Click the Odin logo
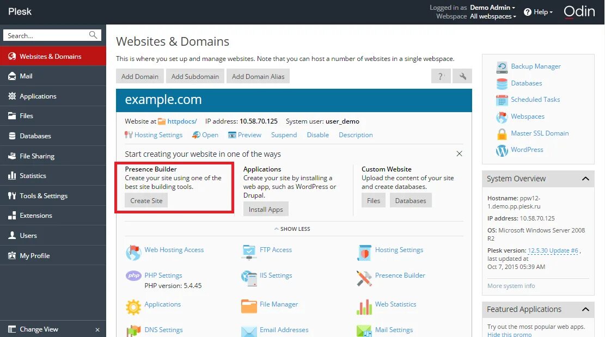 579,11
